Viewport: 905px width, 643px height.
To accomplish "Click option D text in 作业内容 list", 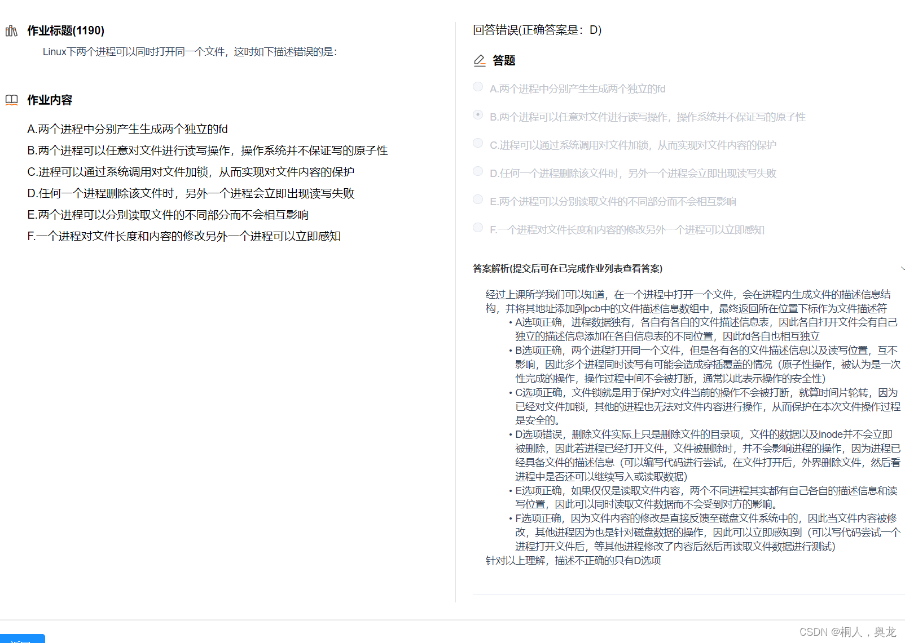I will (x=191, y=193).
